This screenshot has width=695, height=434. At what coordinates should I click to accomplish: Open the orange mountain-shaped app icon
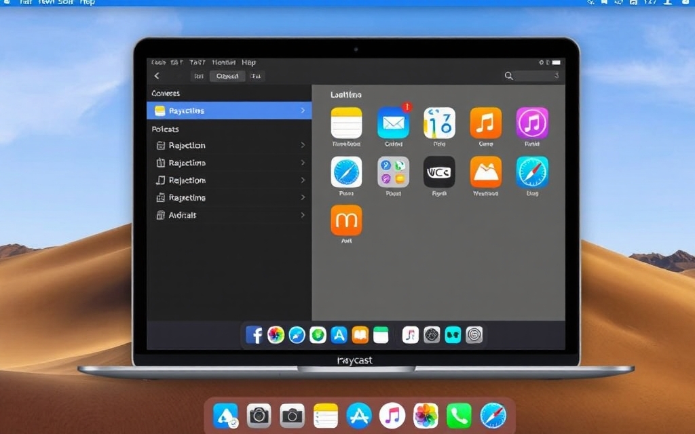click(x=486, y=172)
